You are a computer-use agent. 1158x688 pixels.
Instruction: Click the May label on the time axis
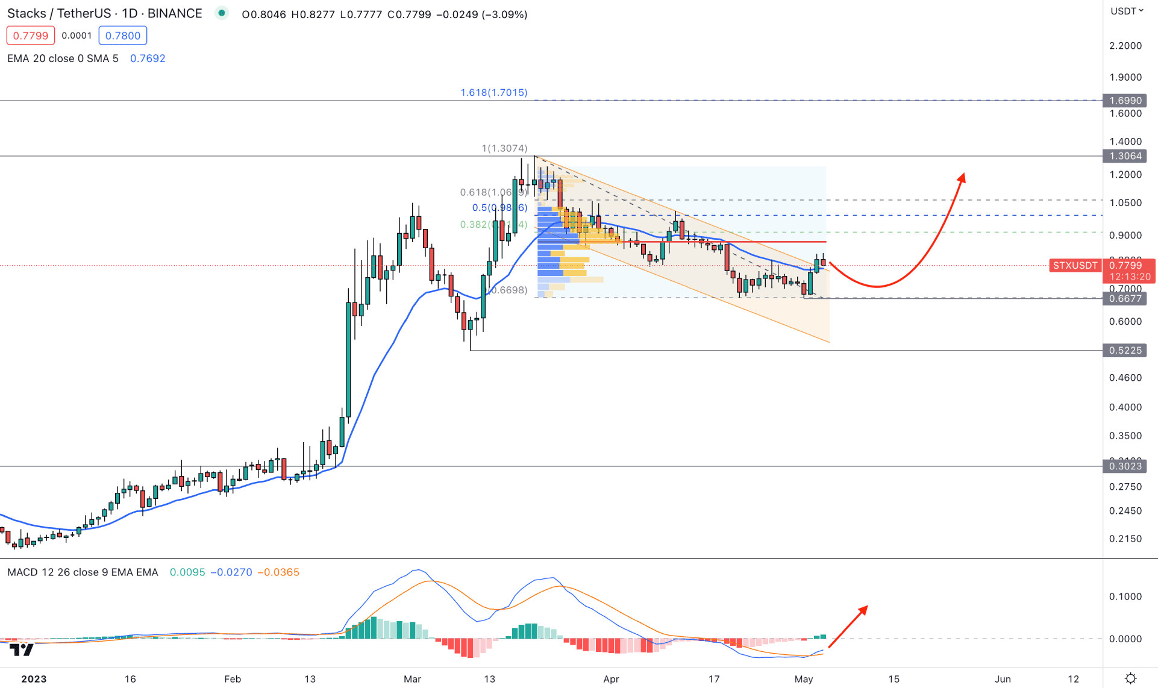(x=804, y=679)
